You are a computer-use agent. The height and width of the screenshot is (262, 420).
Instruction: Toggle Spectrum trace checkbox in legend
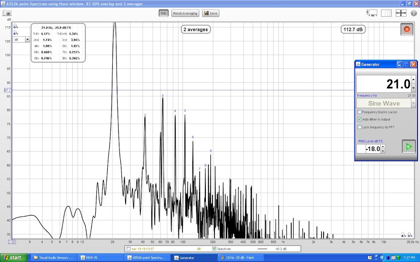coord(214,249)
